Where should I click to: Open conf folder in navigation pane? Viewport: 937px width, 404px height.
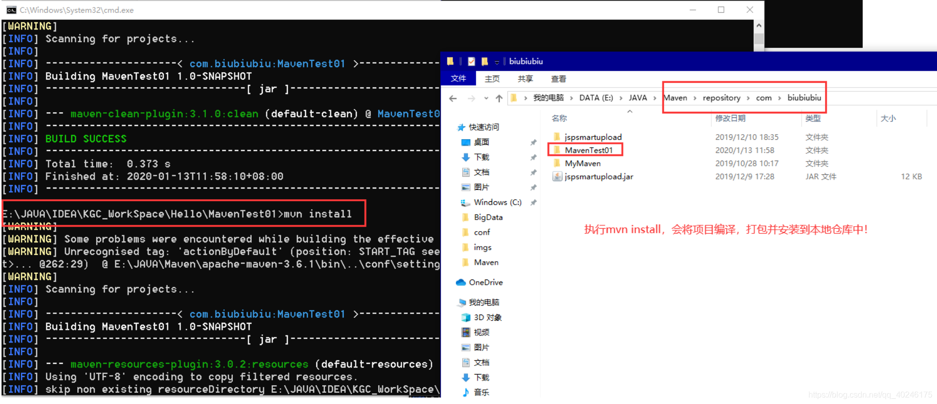[482, 232]
